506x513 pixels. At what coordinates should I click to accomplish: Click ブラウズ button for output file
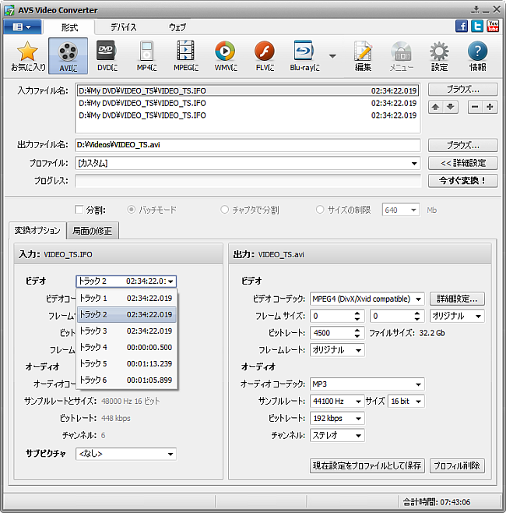click(463, 145)
